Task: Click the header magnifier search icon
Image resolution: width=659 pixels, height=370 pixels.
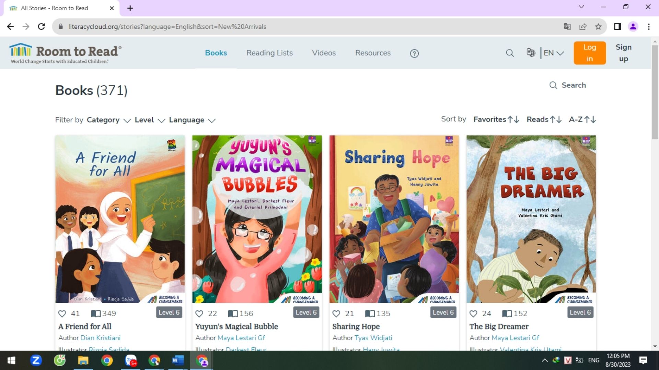Action: click(510, 53)
